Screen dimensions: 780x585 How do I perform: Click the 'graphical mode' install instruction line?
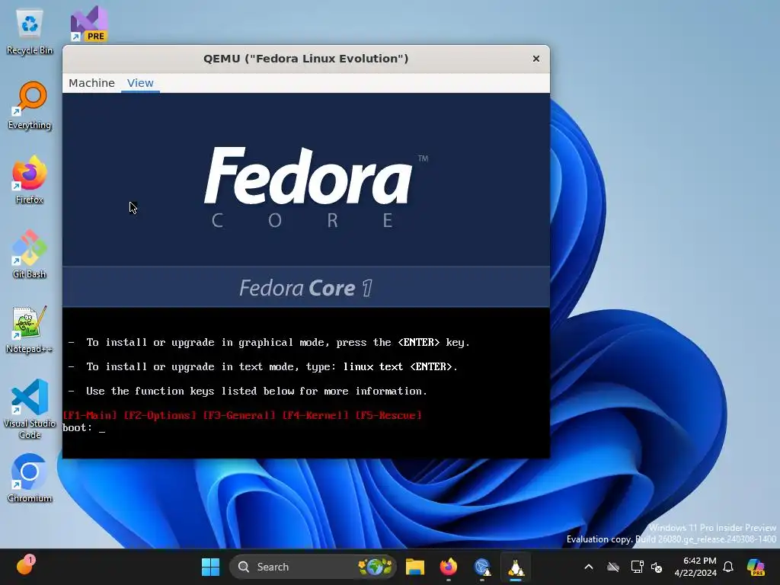point(269,342)
